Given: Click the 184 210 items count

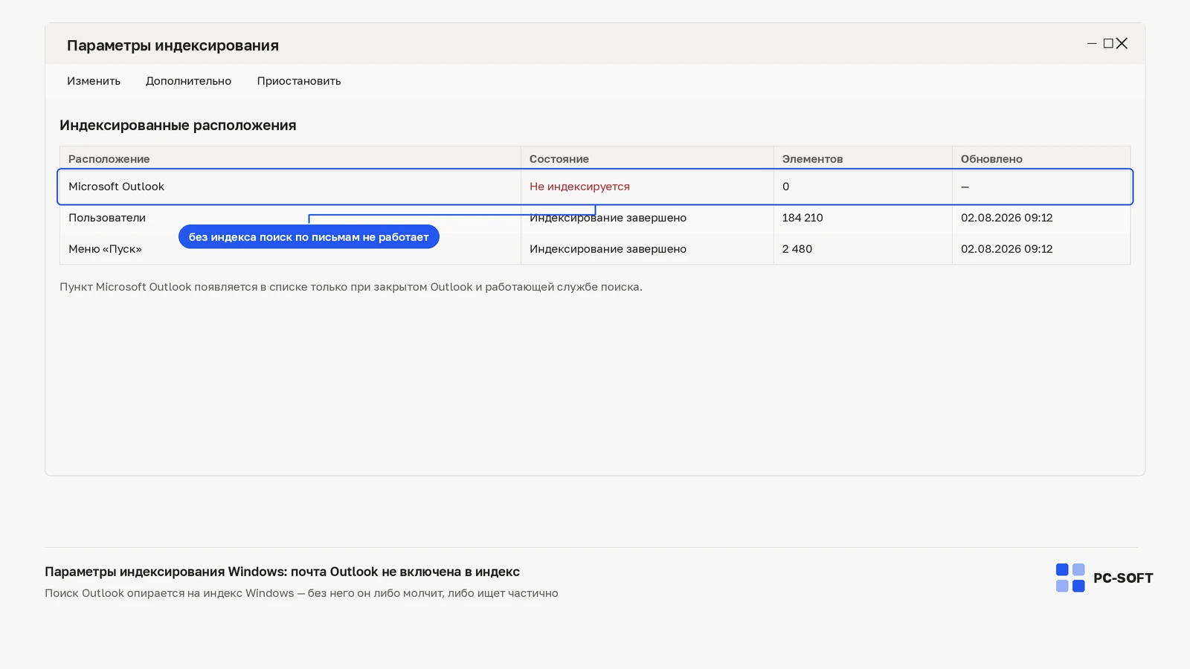Looking at the screenshot, I should (803, 218).
